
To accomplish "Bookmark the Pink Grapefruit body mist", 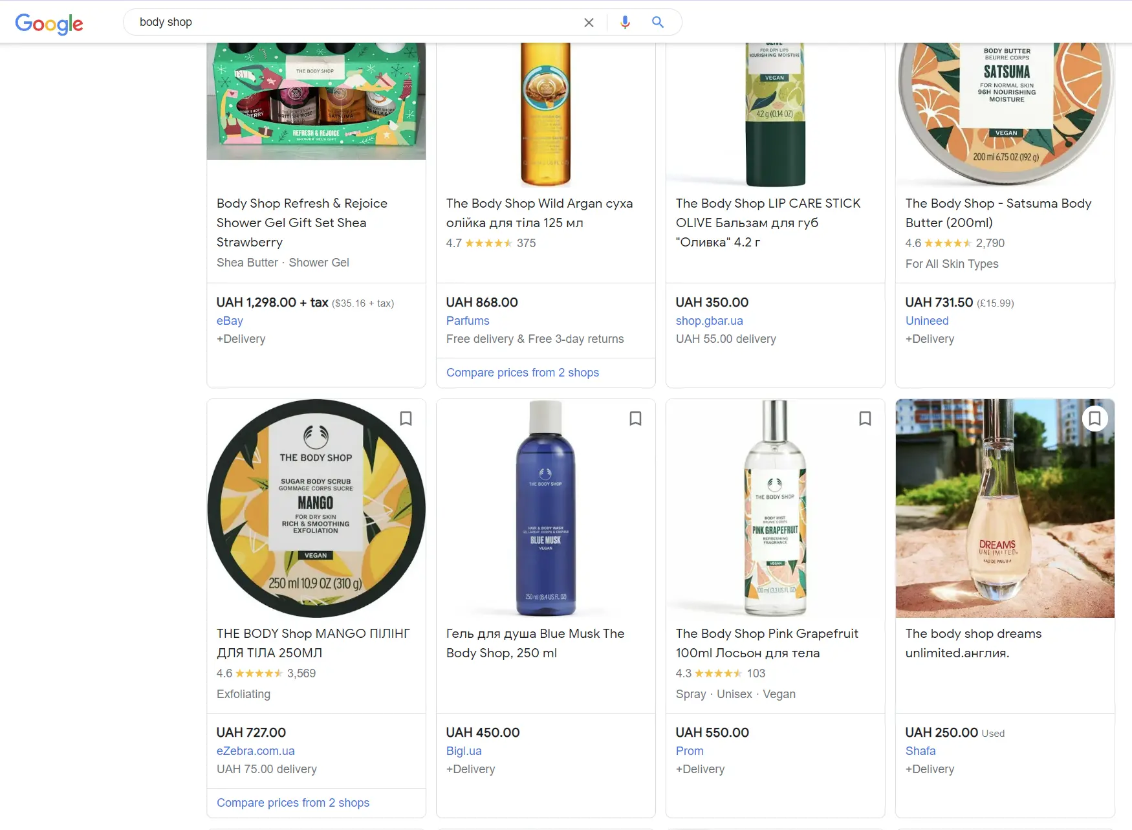I will pos(865,419).
